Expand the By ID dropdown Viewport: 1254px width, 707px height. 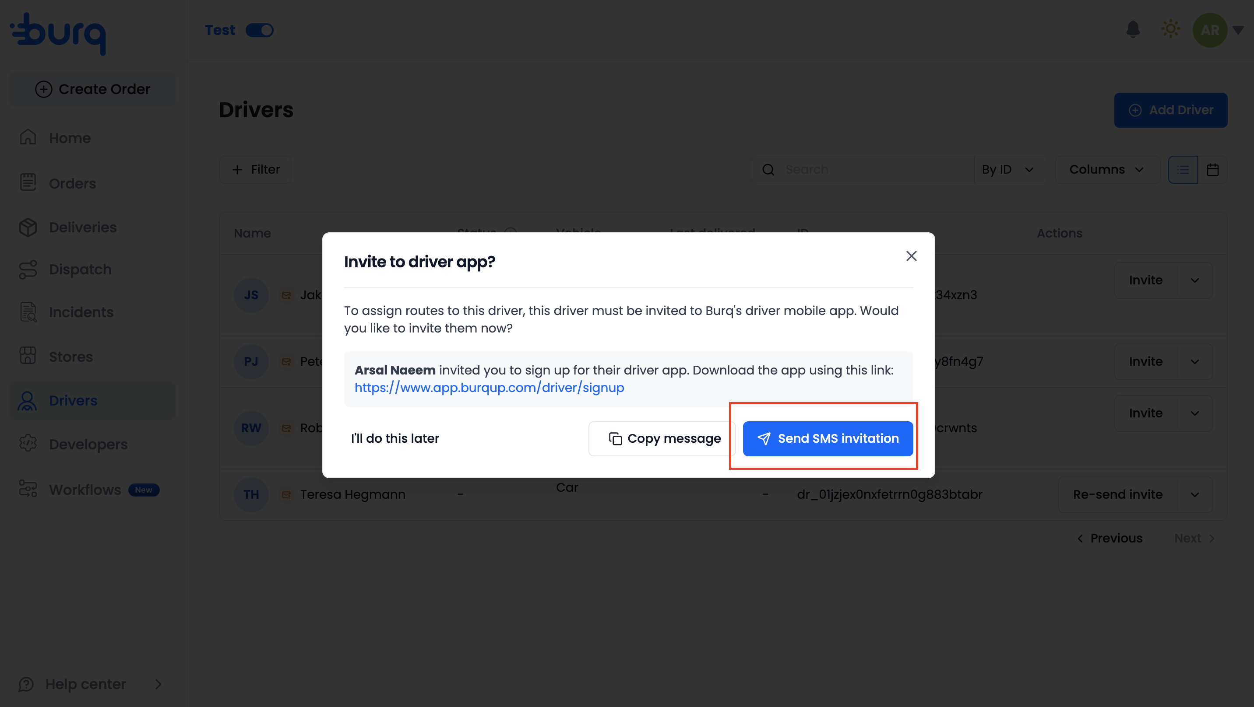coord(1007,169)
